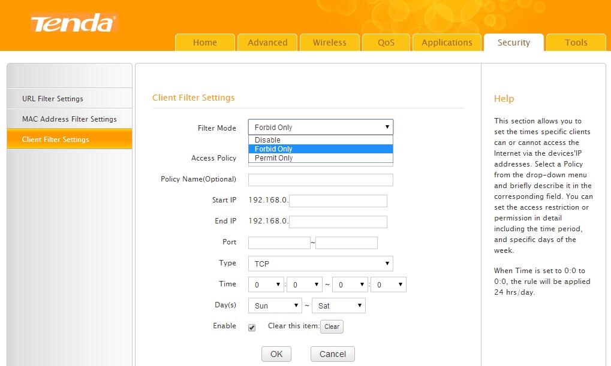The width and height of the screenshot is (611, 366).
Task: Open the Tools tab
Action: click(576, 43)
